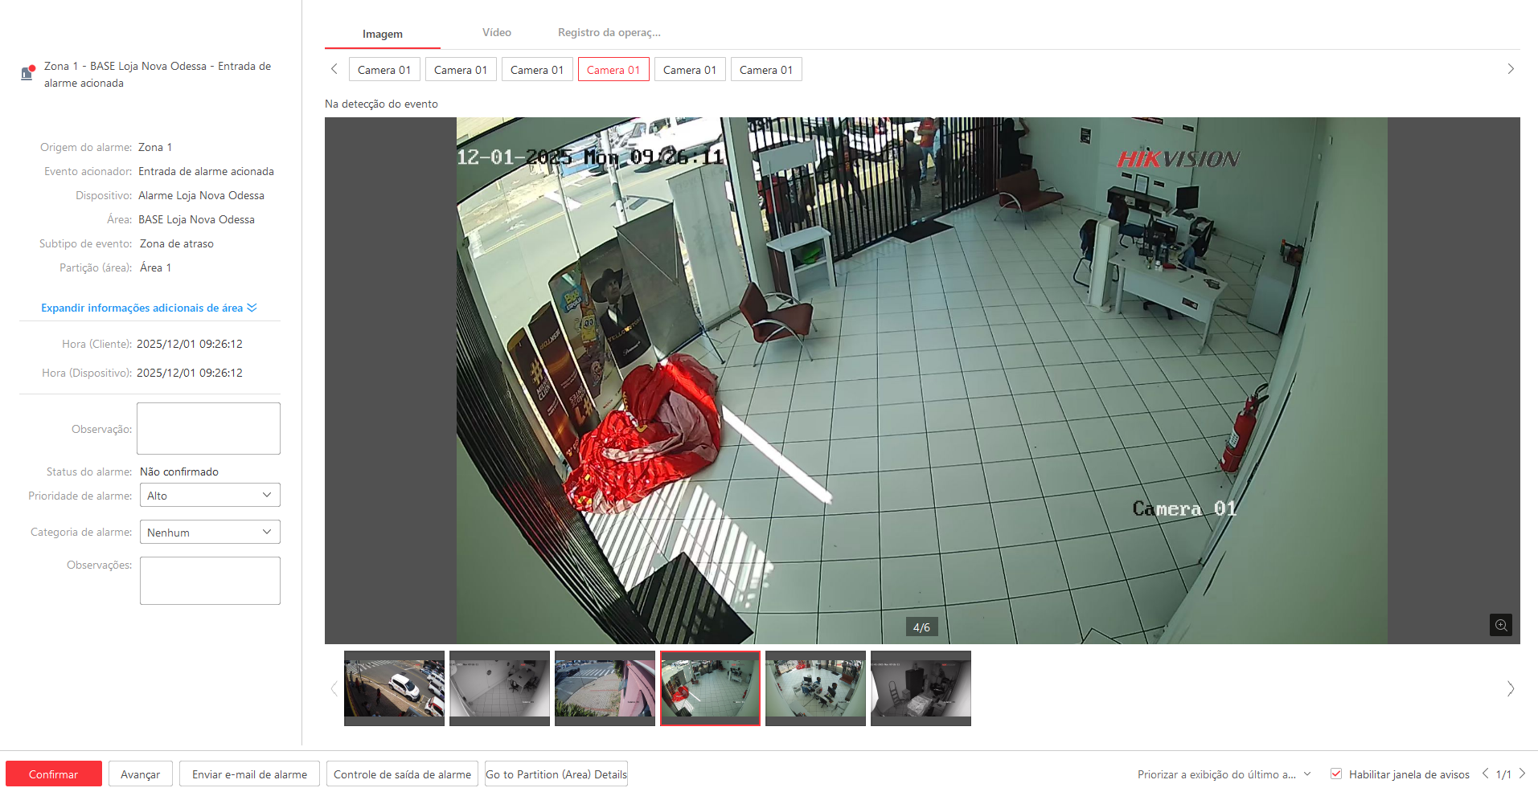Viewport: 1538px width, 792px height.
Task: Click the magnifier zoom icon on the image
Action: click(1500, 625)
